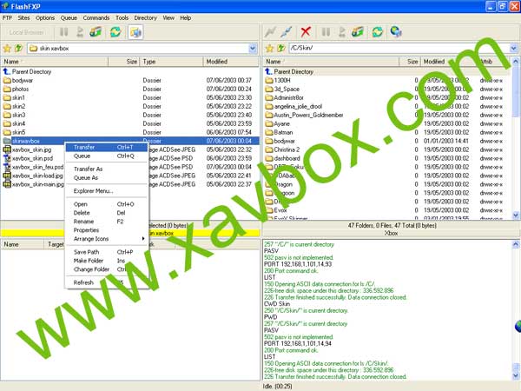Open the Commands menu

[96, 18]
